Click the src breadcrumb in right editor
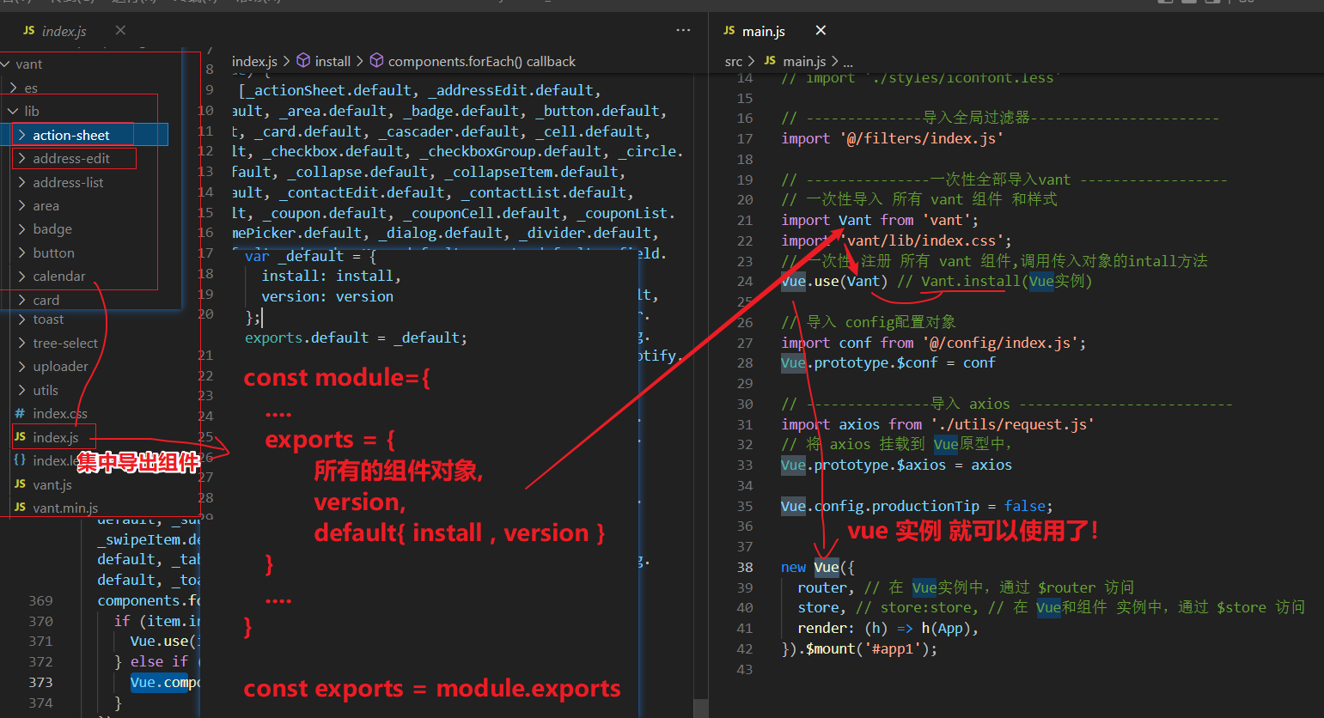The width and height of the screenshot is (1324, 718). coord(733,61)
